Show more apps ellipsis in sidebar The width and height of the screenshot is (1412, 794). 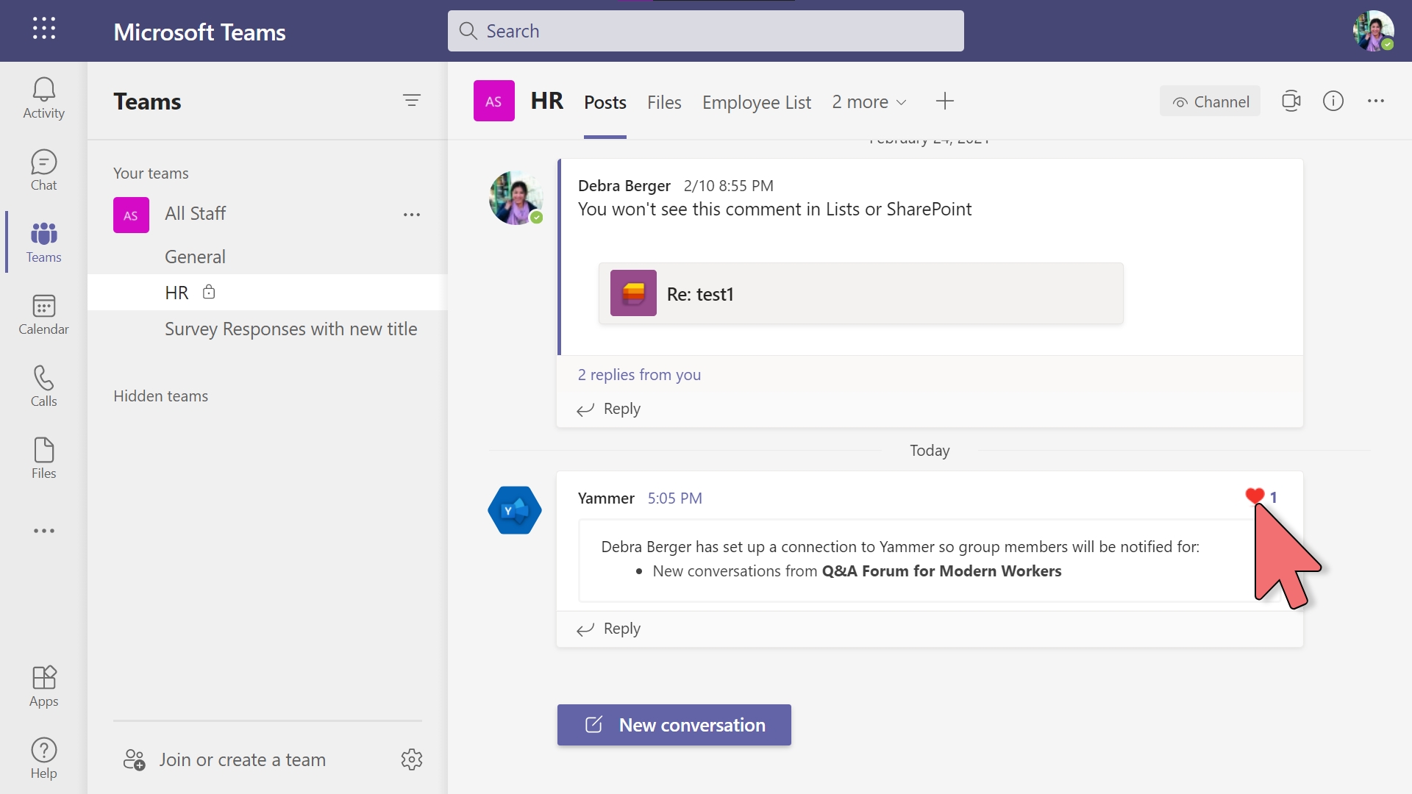pos(43,531)
